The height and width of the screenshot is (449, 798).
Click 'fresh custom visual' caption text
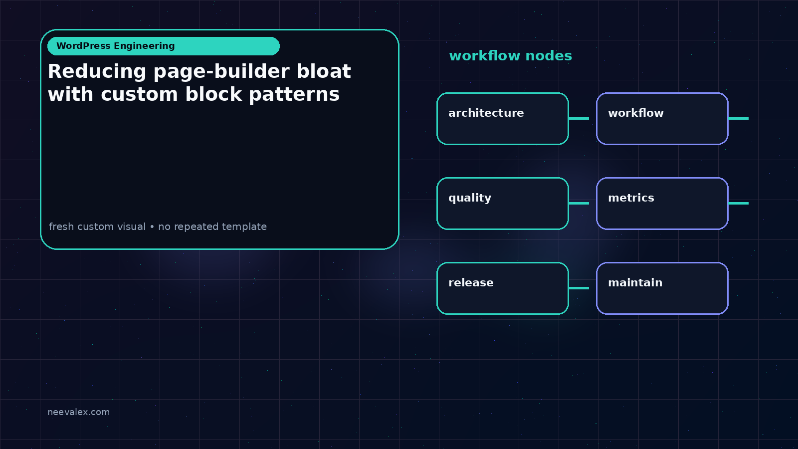click(97, 226)
